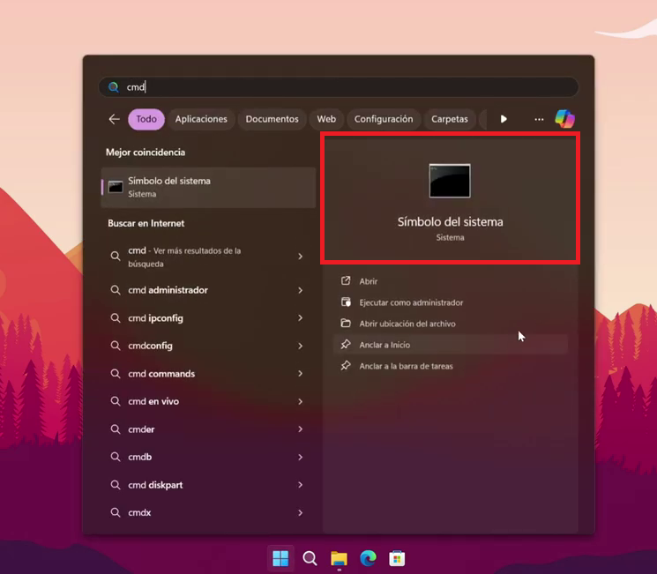
Task: Click search icon beside cmder
Action: 116,429
